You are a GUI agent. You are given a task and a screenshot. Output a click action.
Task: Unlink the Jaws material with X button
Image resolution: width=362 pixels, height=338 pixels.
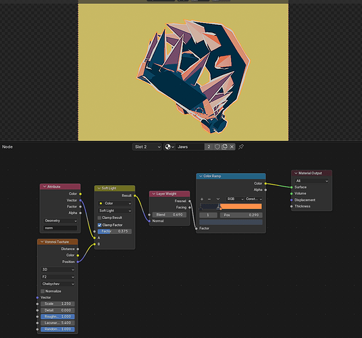click(x=232, y=147)
